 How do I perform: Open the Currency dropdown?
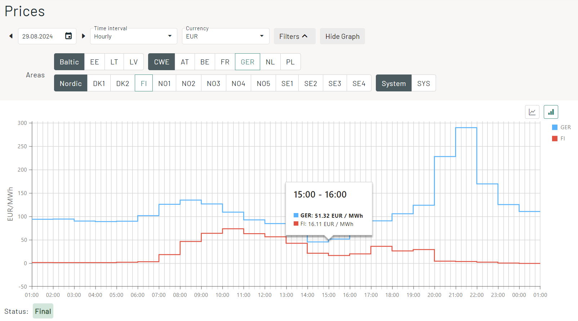225,36
